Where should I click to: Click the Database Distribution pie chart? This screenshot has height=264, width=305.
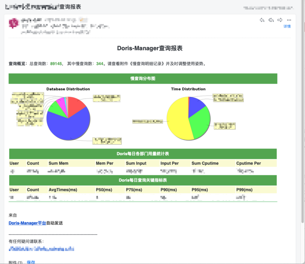(68, 117)
